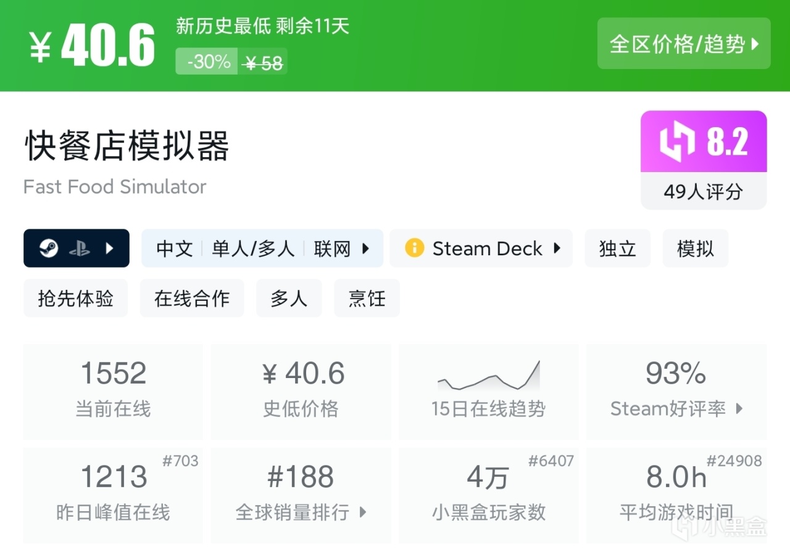
Task: Click the Steam platform icon
Action: pyautogui.click(x=49, y=249)
